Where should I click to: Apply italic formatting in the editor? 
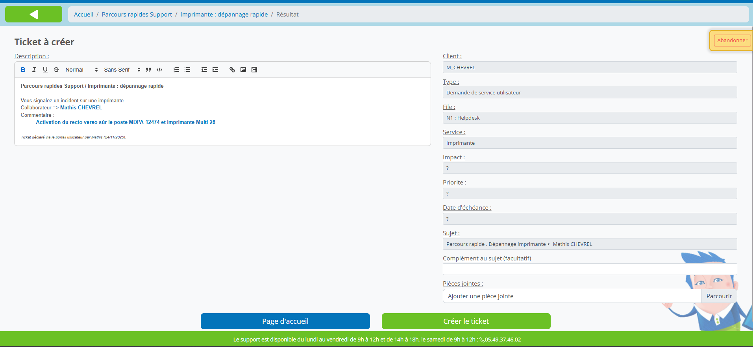pyautogui.click(x=34, y=70)
